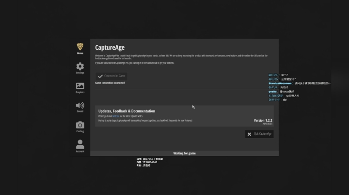Click the 2021-04-03 release date text
The image size is (349, 195).
click(x=267, y=124)
